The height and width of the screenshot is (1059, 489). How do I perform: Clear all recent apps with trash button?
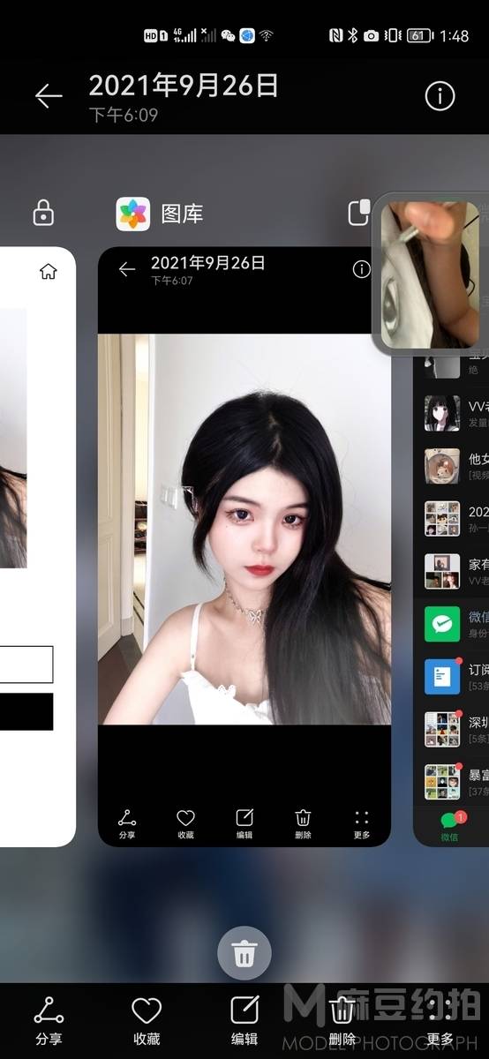coord(244,954)
